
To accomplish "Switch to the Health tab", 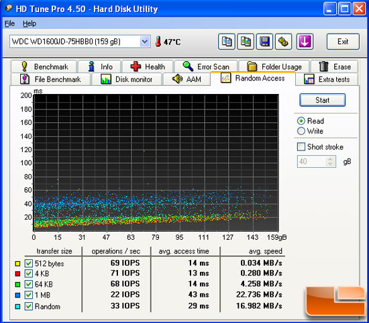I will pos(148,66).
